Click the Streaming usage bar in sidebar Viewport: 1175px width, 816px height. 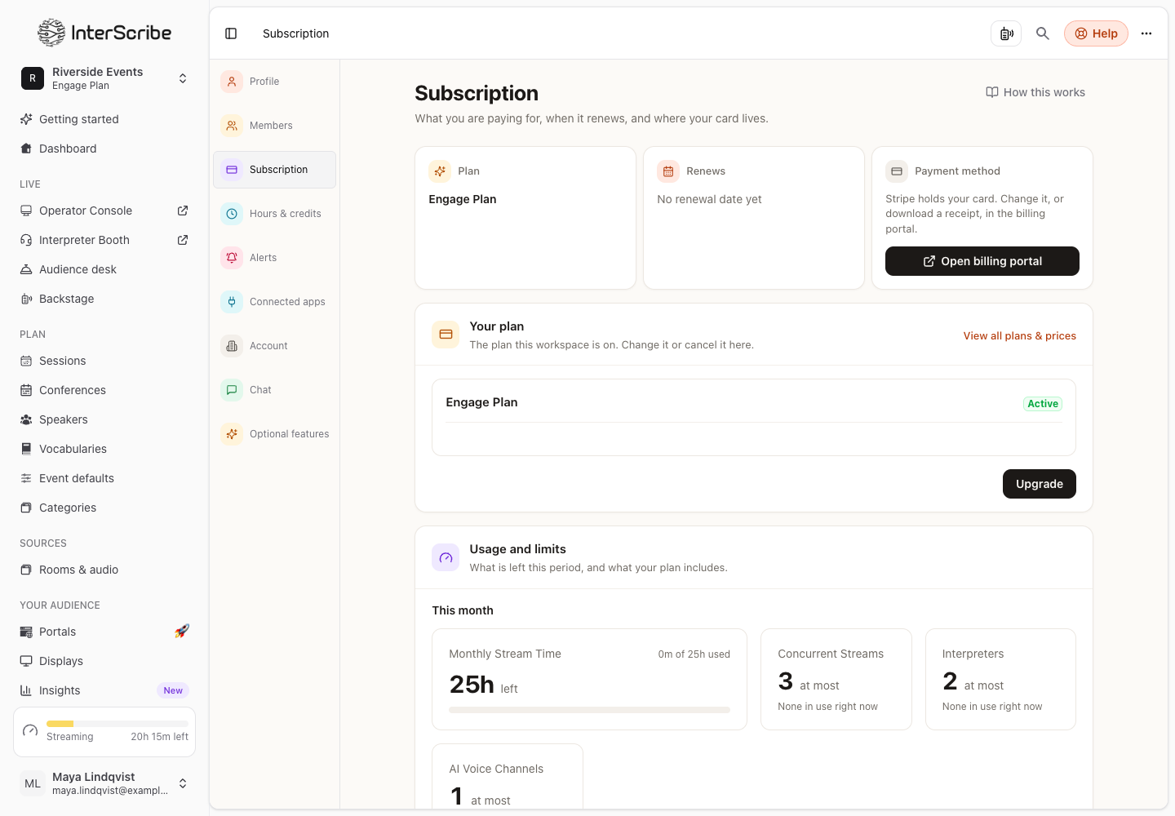coord(117,724)
